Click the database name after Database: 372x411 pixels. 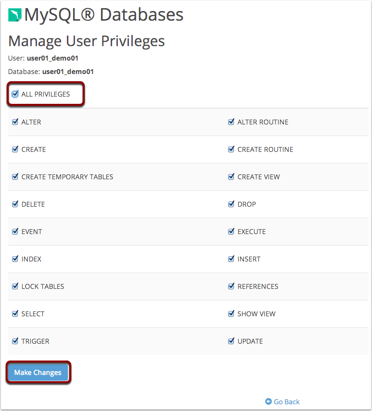point(68,72)
